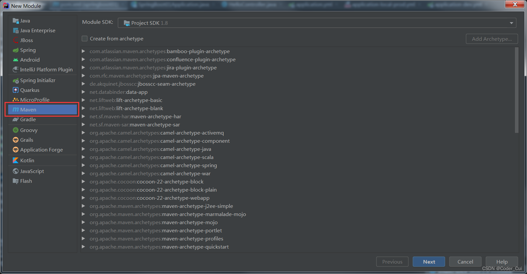Close the New Module dialog
The height and width of the screenshot is (274, 527).
pos(515,4)
